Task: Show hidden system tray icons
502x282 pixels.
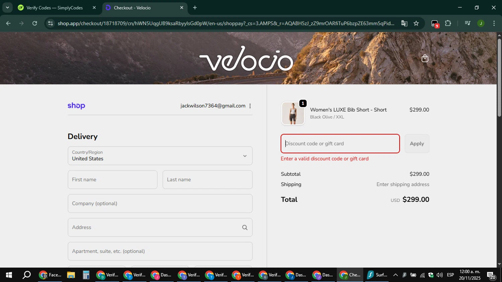Action: [x=395, y=275]
